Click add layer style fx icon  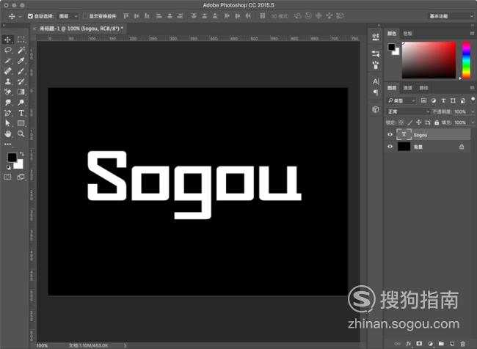408,344
